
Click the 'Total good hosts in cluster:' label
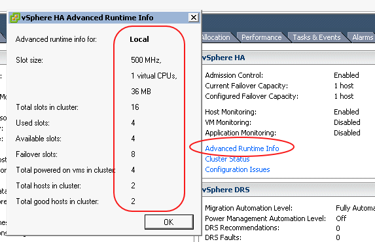click(x=57, y=201)
